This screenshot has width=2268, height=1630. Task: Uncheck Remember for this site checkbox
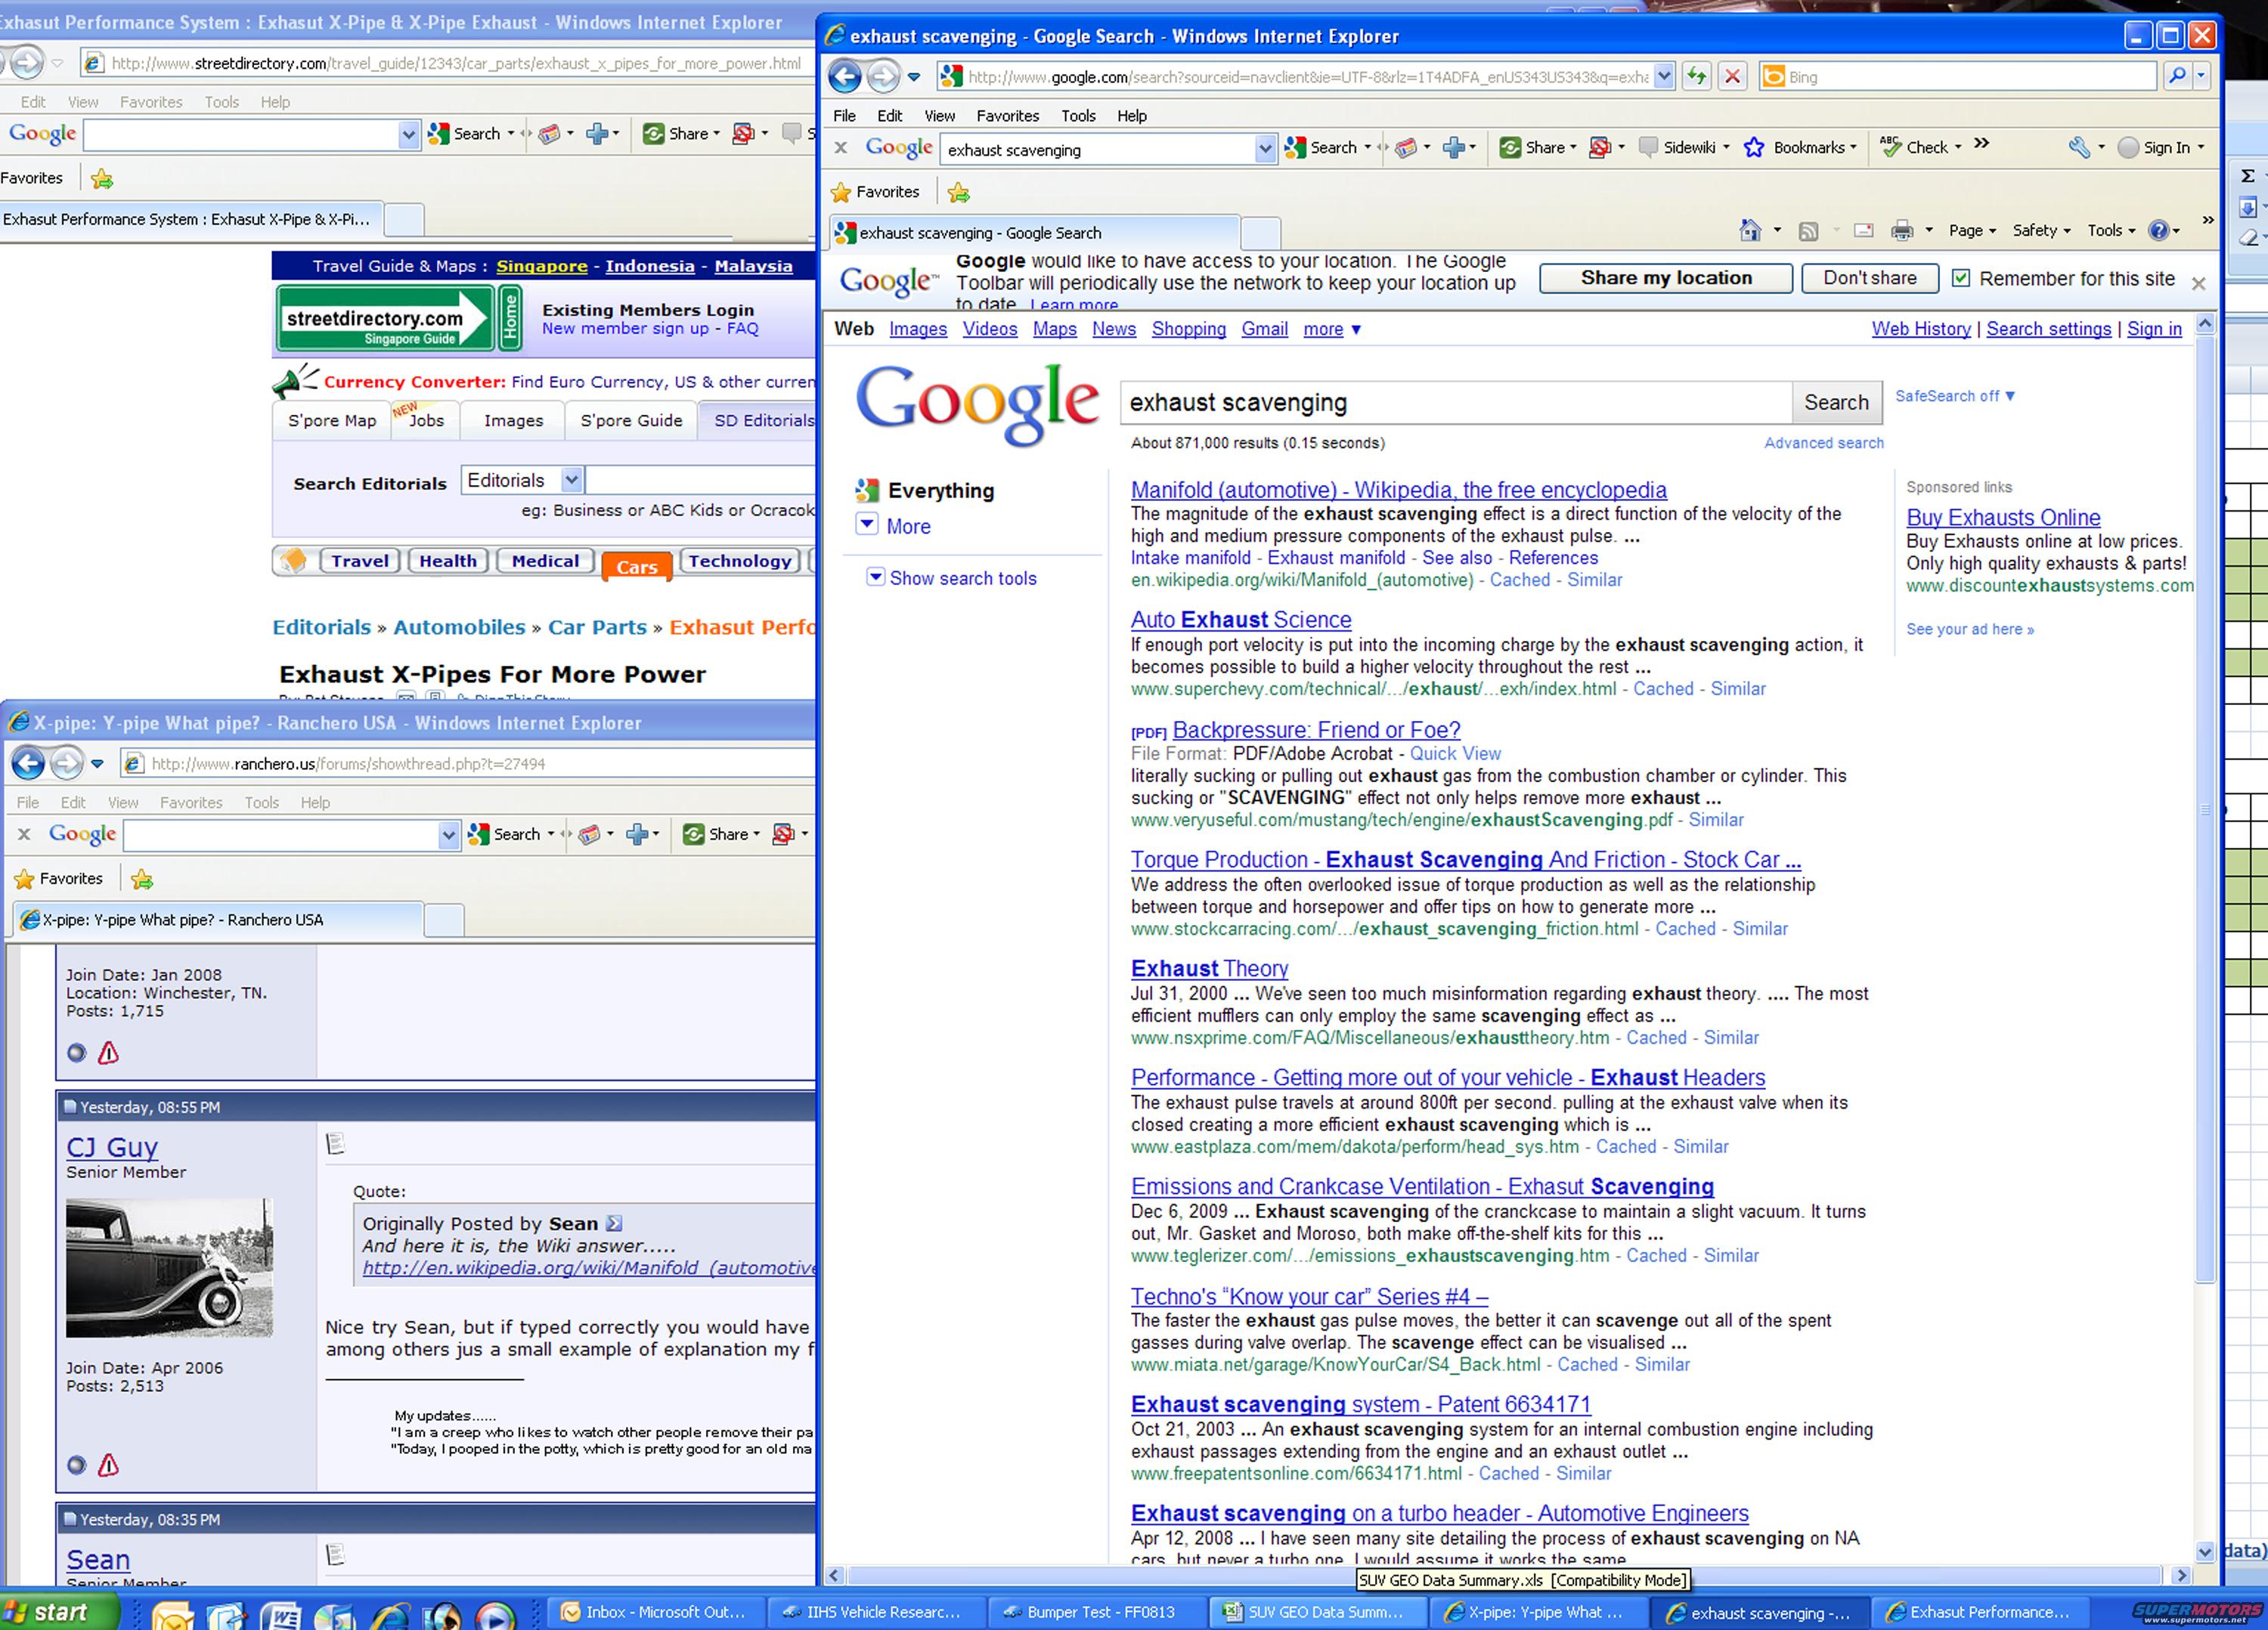1961,279
